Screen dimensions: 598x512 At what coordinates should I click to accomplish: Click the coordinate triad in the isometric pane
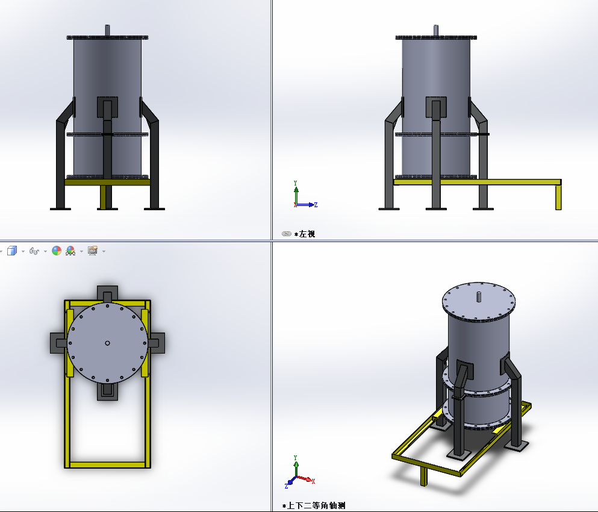pos(300,472)
